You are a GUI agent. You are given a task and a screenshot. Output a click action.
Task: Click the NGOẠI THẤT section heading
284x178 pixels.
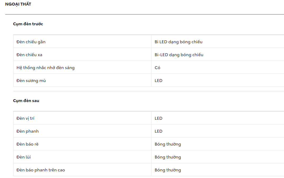18,4
